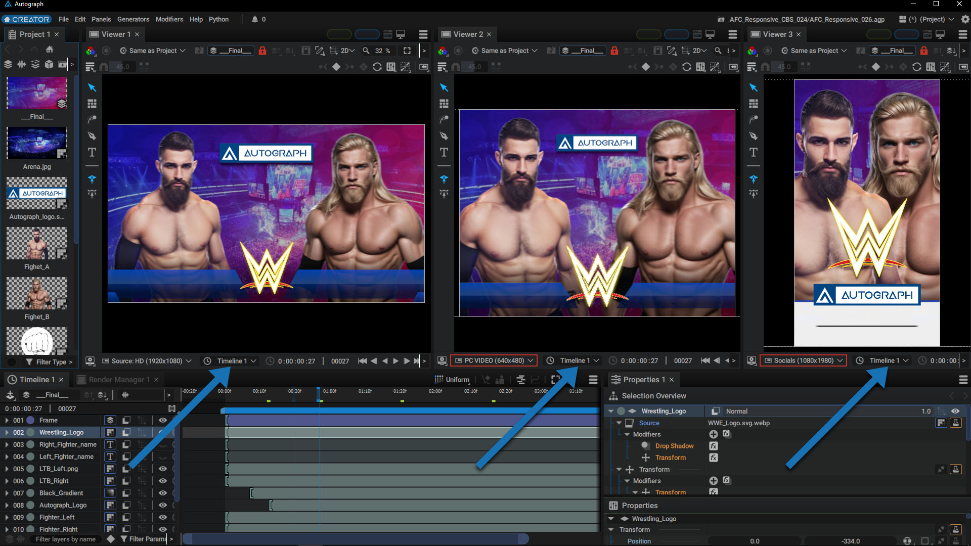
Task: Open the Modifiers menu
Action: tap(169, 19)
